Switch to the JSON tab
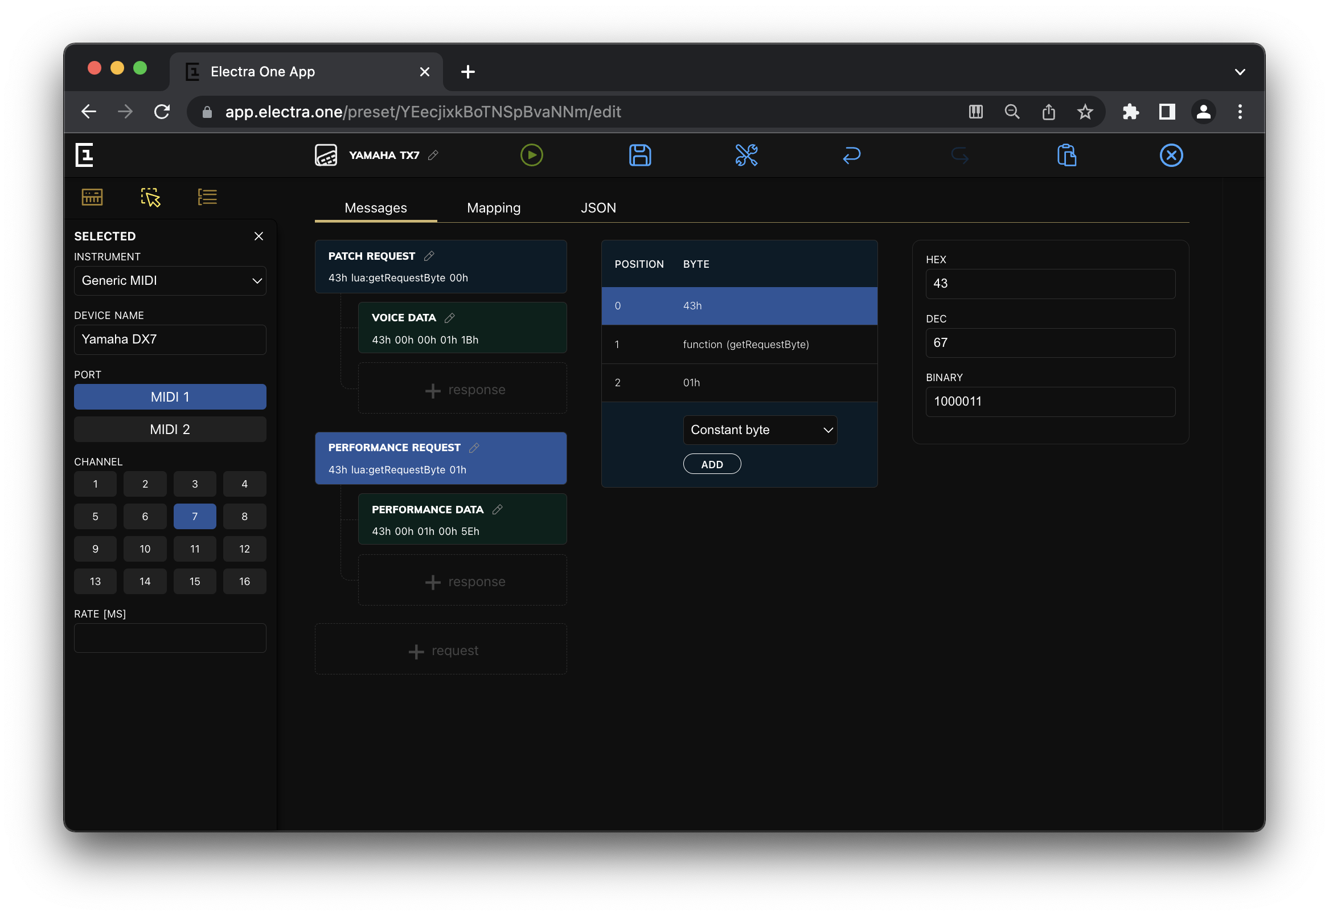 point(598,208)
